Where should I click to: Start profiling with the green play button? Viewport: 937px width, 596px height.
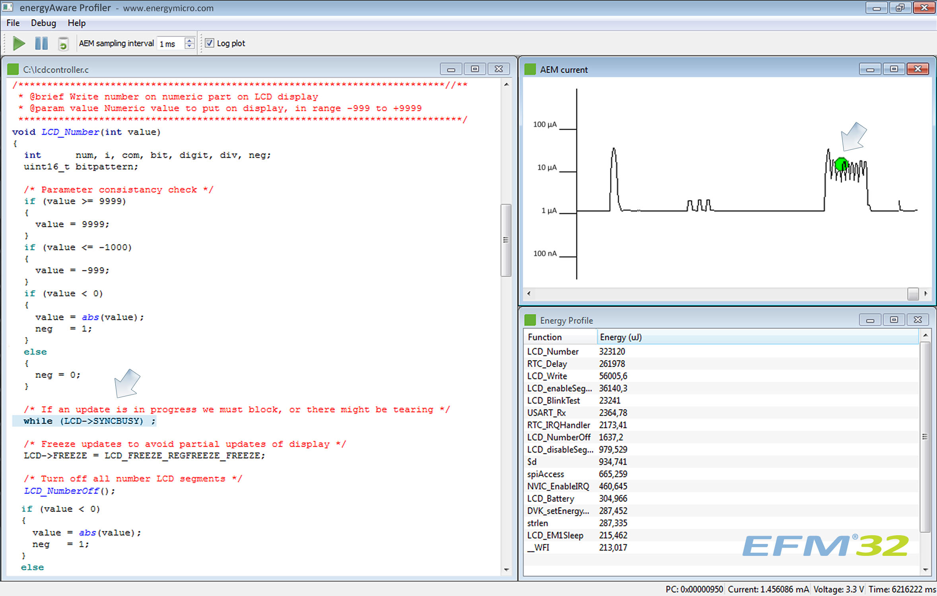coord(19,43)
